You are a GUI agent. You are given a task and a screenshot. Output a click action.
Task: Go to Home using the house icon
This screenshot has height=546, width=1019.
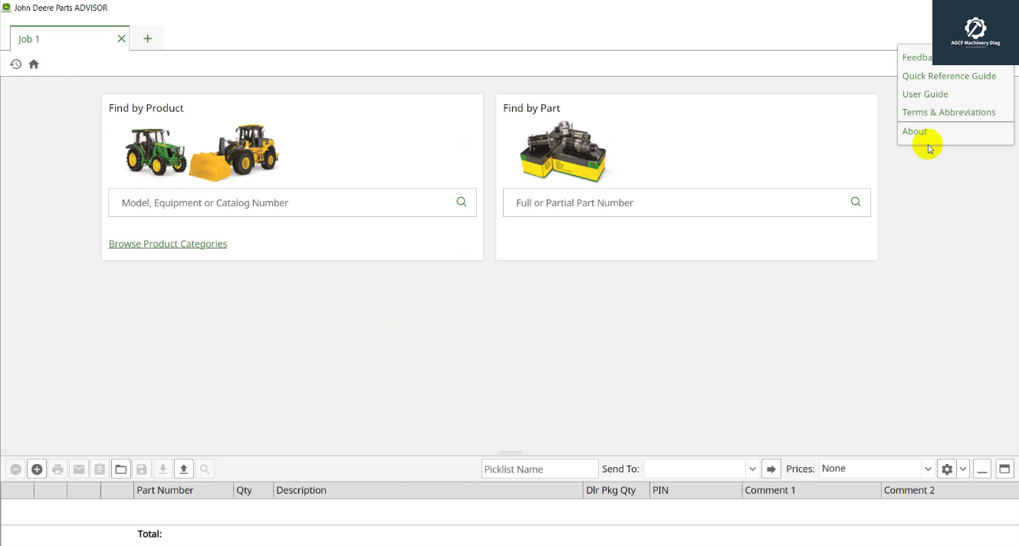(x=34, y=64)
